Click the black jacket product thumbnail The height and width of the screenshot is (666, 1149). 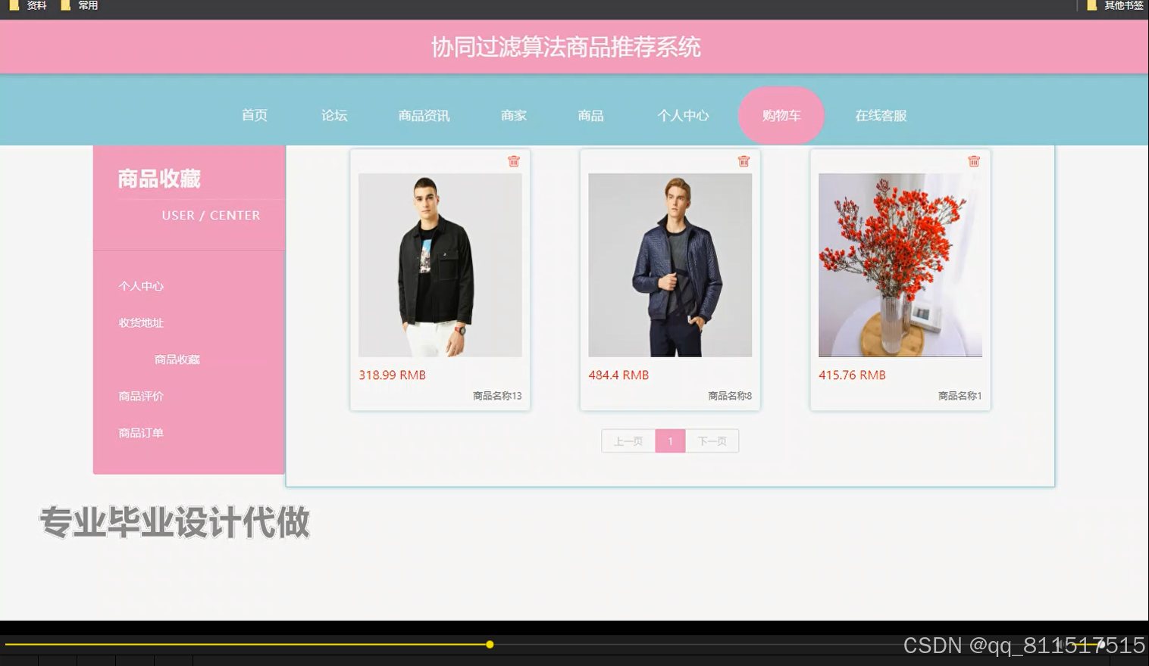coord(440,265)
